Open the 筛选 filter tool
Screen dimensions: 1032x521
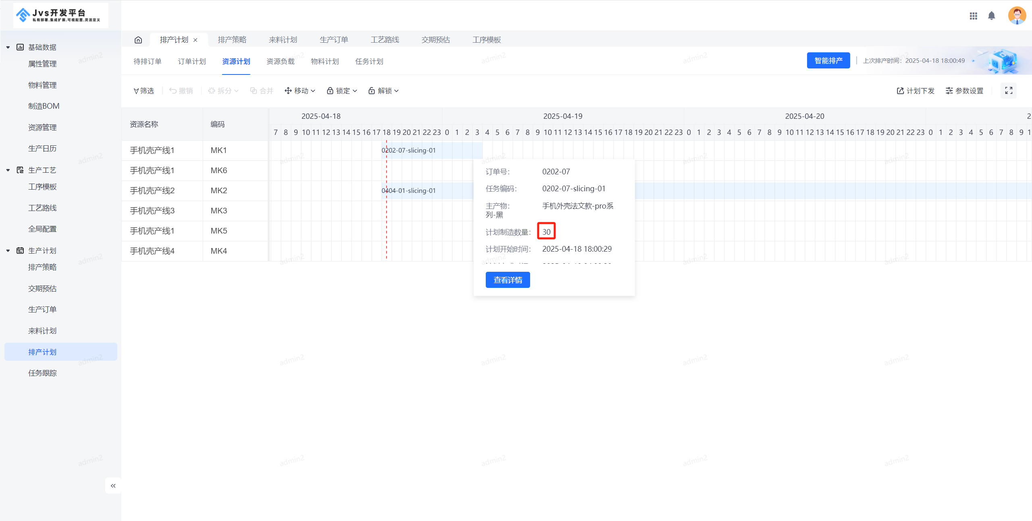click(144, 91)
